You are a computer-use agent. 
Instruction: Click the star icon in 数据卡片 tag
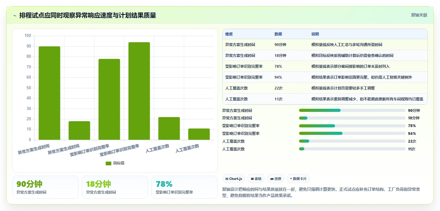(291, 179)
